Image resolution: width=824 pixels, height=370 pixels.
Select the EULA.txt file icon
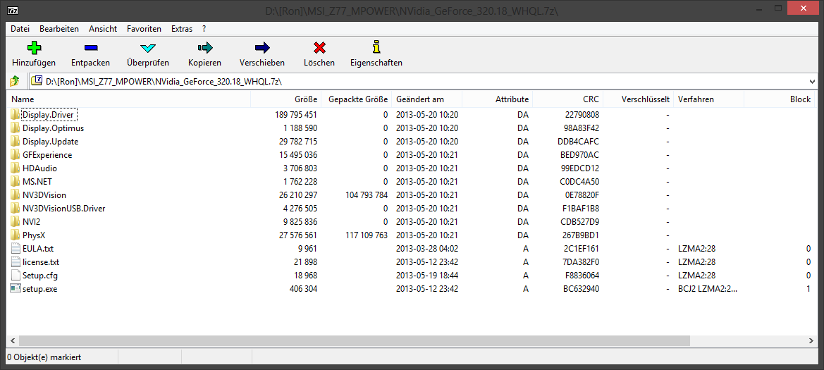pyautogui.click(x=16, y=249)
